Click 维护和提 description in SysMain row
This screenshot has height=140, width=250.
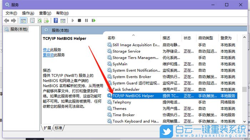click(171, 64)
